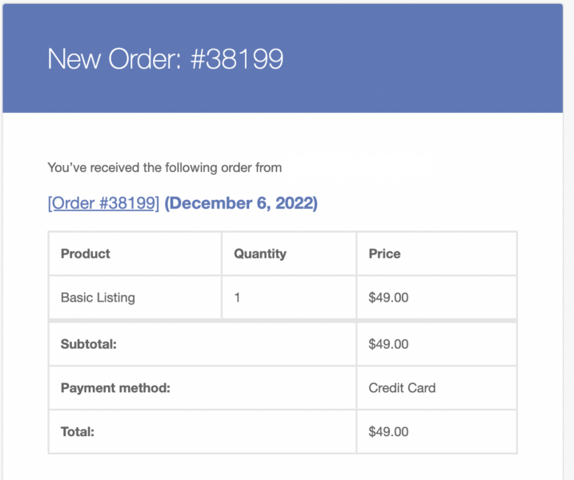Click the December 6, 2022 order date

pyautogui.click(x=241, y=203)
